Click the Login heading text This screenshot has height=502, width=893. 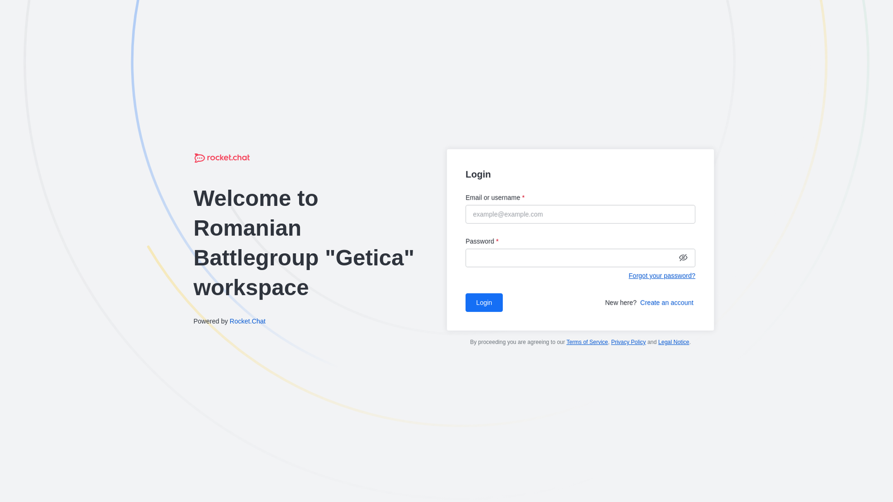(478, 175)
